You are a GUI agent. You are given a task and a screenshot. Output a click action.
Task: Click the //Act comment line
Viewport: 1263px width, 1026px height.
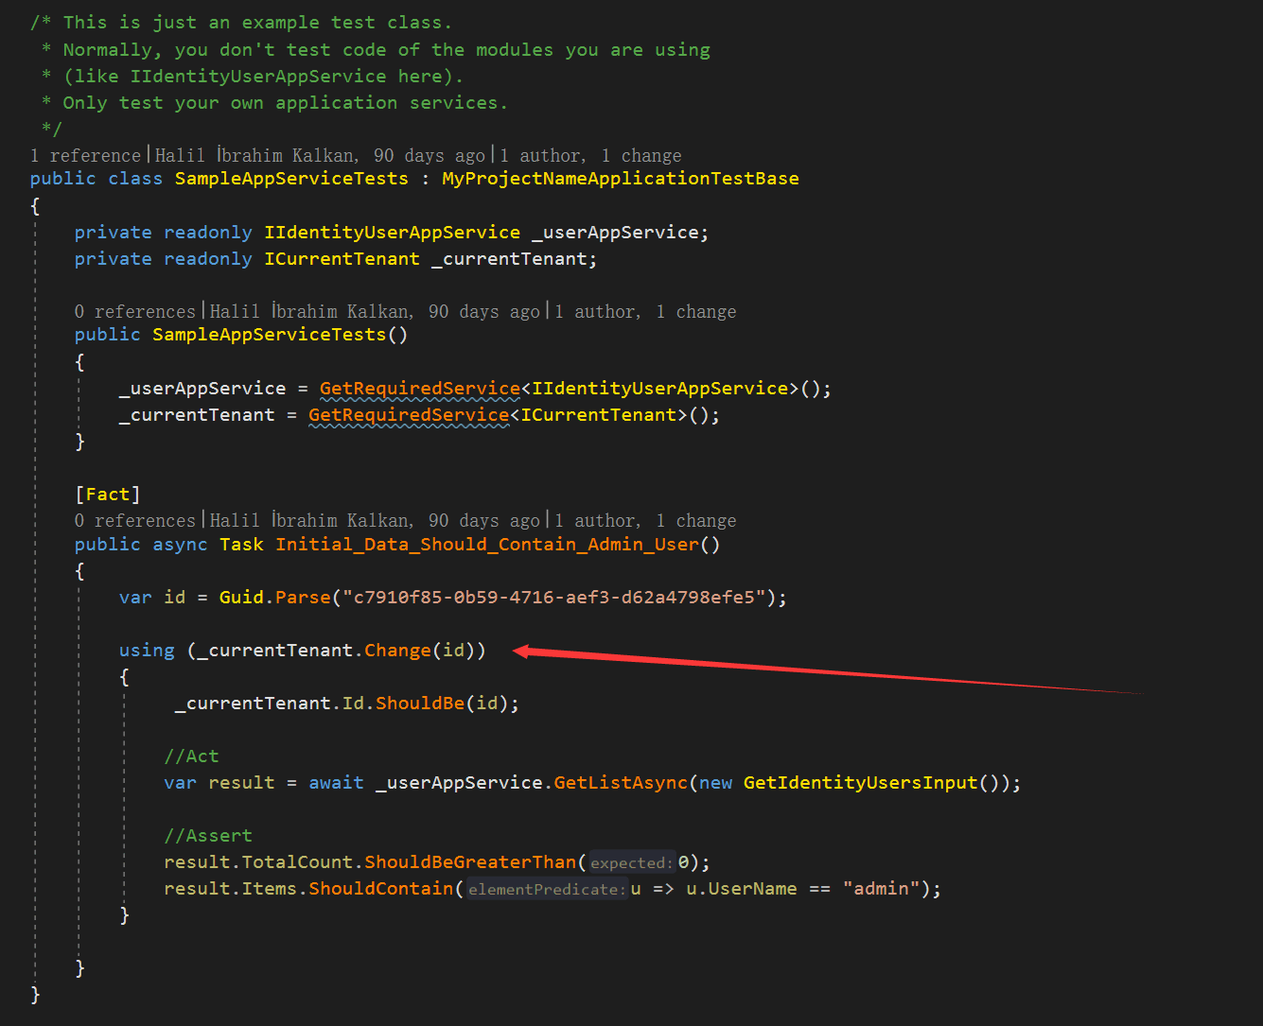(191, 756)
